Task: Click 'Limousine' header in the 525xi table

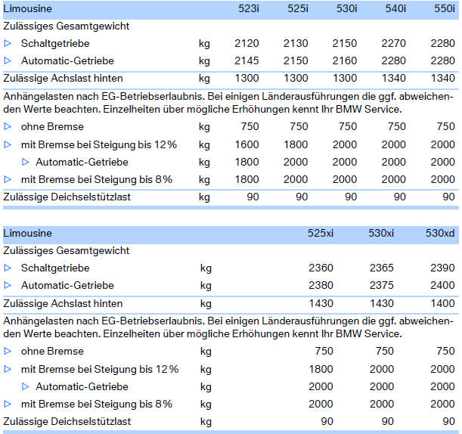Action: point(27,233)
